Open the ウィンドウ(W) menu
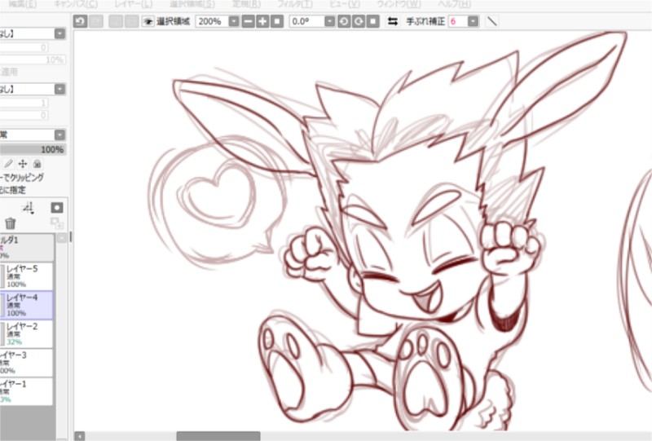Screen dimensions: 652x441 [399, 5]
